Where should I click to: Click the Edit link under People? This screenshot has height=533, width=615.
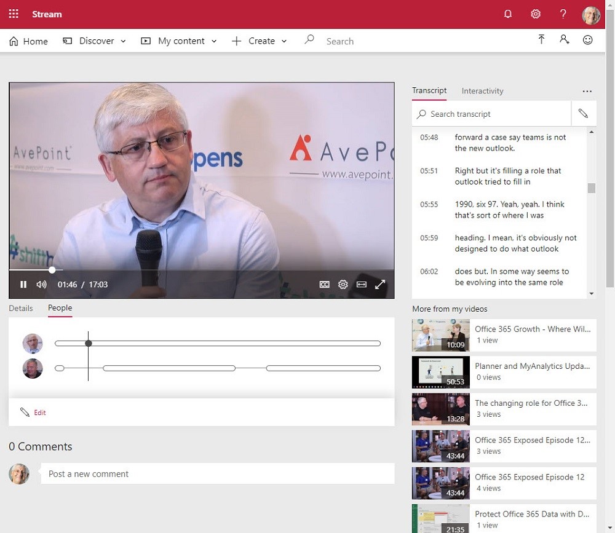(40, 413)
